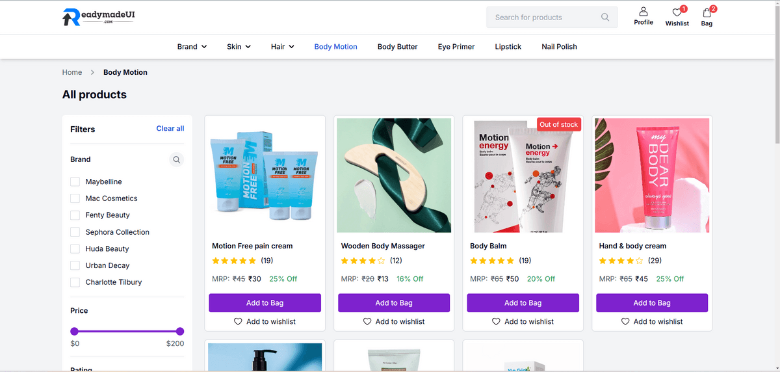Screen dimensions: 780x372
Task: Add Wooden Body Massager to Bag
Action: point(394,303)
